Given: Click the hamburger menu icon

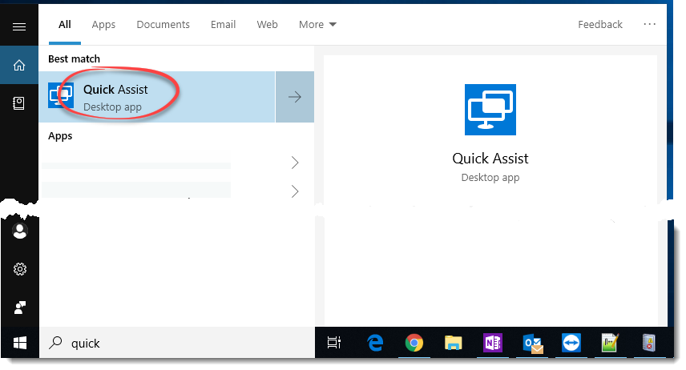Looking at the screenshot, I should 19,26.
